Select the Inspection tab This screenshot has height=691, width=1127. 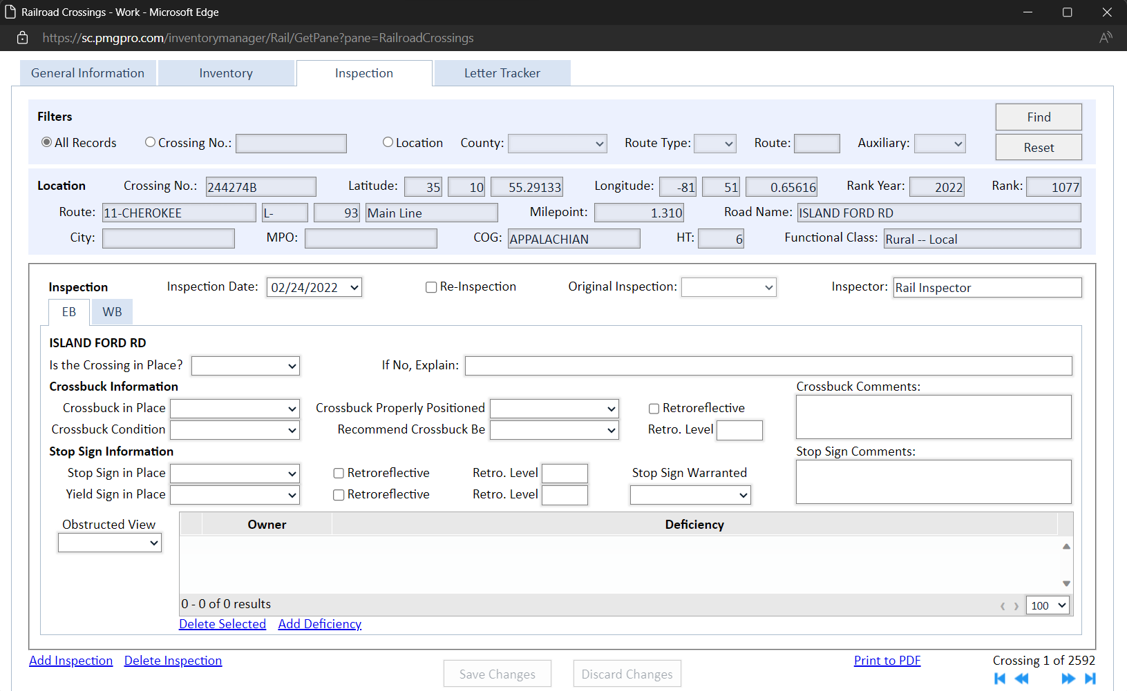point(364,73)
